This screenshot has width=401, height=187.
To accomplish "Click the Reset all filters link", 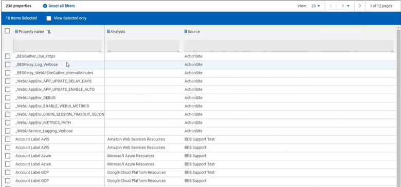I will point(62,6).
